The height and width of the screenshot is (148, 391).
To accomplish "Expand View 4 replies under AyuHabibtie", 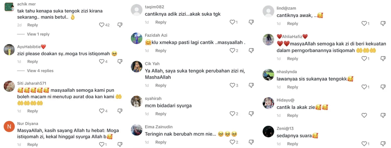I will point(40,71).
